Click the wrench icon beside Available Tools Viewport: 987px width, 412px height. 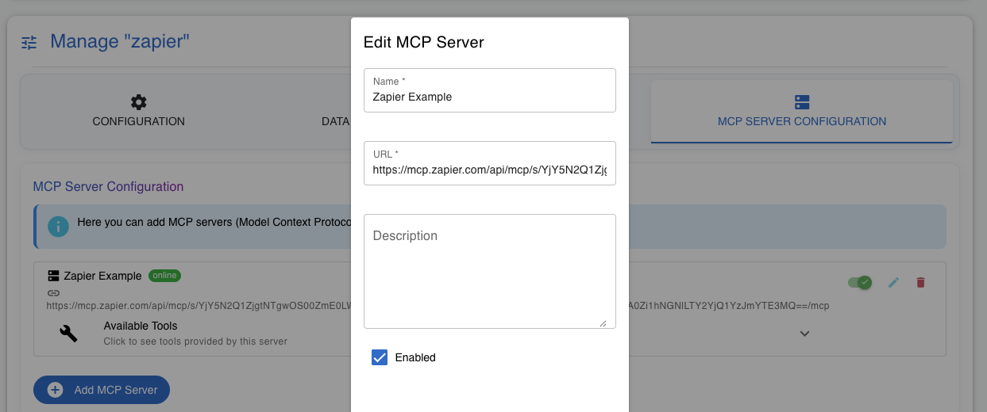pos(69,334)
